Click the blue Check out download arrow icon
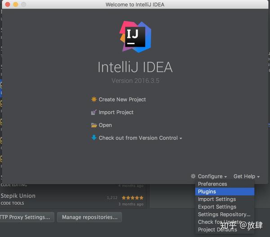This screenshot has width=270, height=237. [x=94, y=138]
